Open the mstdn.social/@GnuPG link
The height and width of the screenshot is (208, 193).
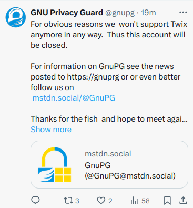(74, 98)
